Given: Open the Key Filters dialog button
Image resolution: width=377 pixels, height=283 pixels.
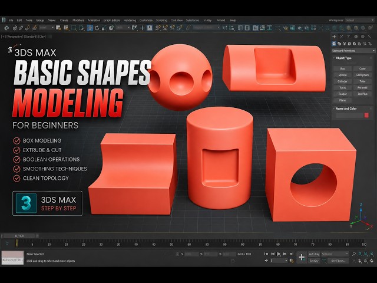Looking at the screenshot, I should pyautogui.click(x=338, y=261).
